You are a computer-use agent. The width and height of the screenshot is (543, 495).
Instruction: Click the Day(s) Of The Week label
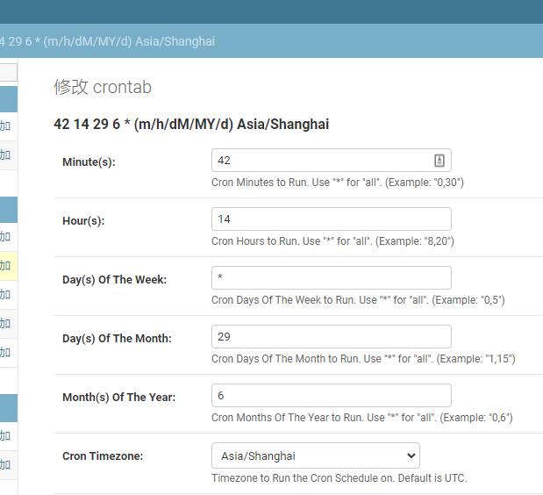pyautogui.click(x=114, y=280)
